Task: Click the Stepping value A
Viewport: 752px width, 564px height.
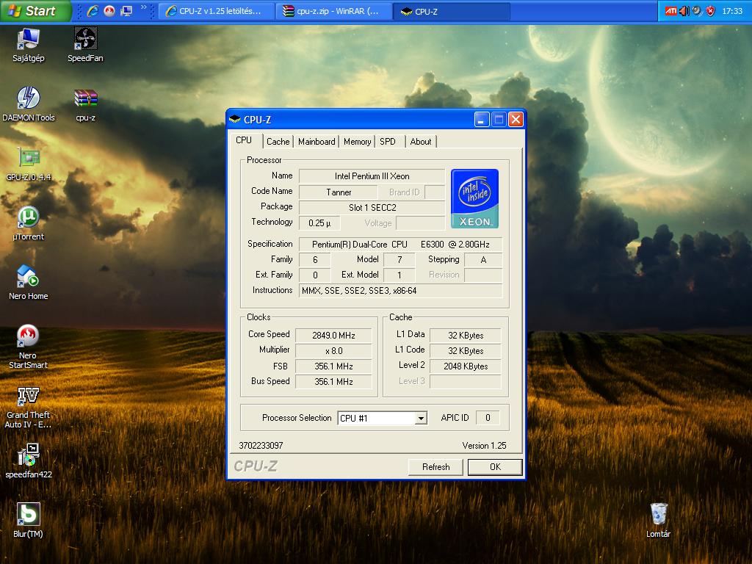Action: 483,259
